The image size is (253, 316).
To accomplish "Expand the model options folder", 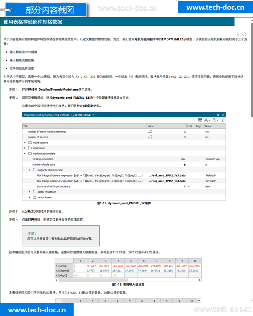I will [x=25, y=142].
